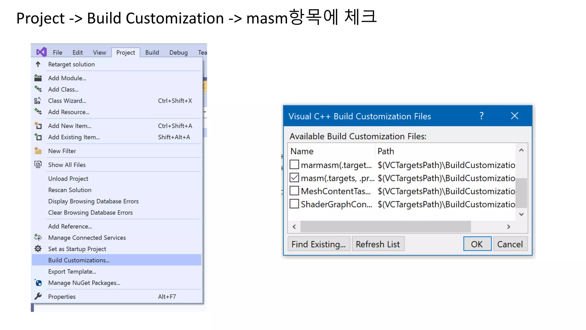Click the vertical scrollbar thumb
The width and height of the screenshot is (586, 330).
click(x=521, y=193)
